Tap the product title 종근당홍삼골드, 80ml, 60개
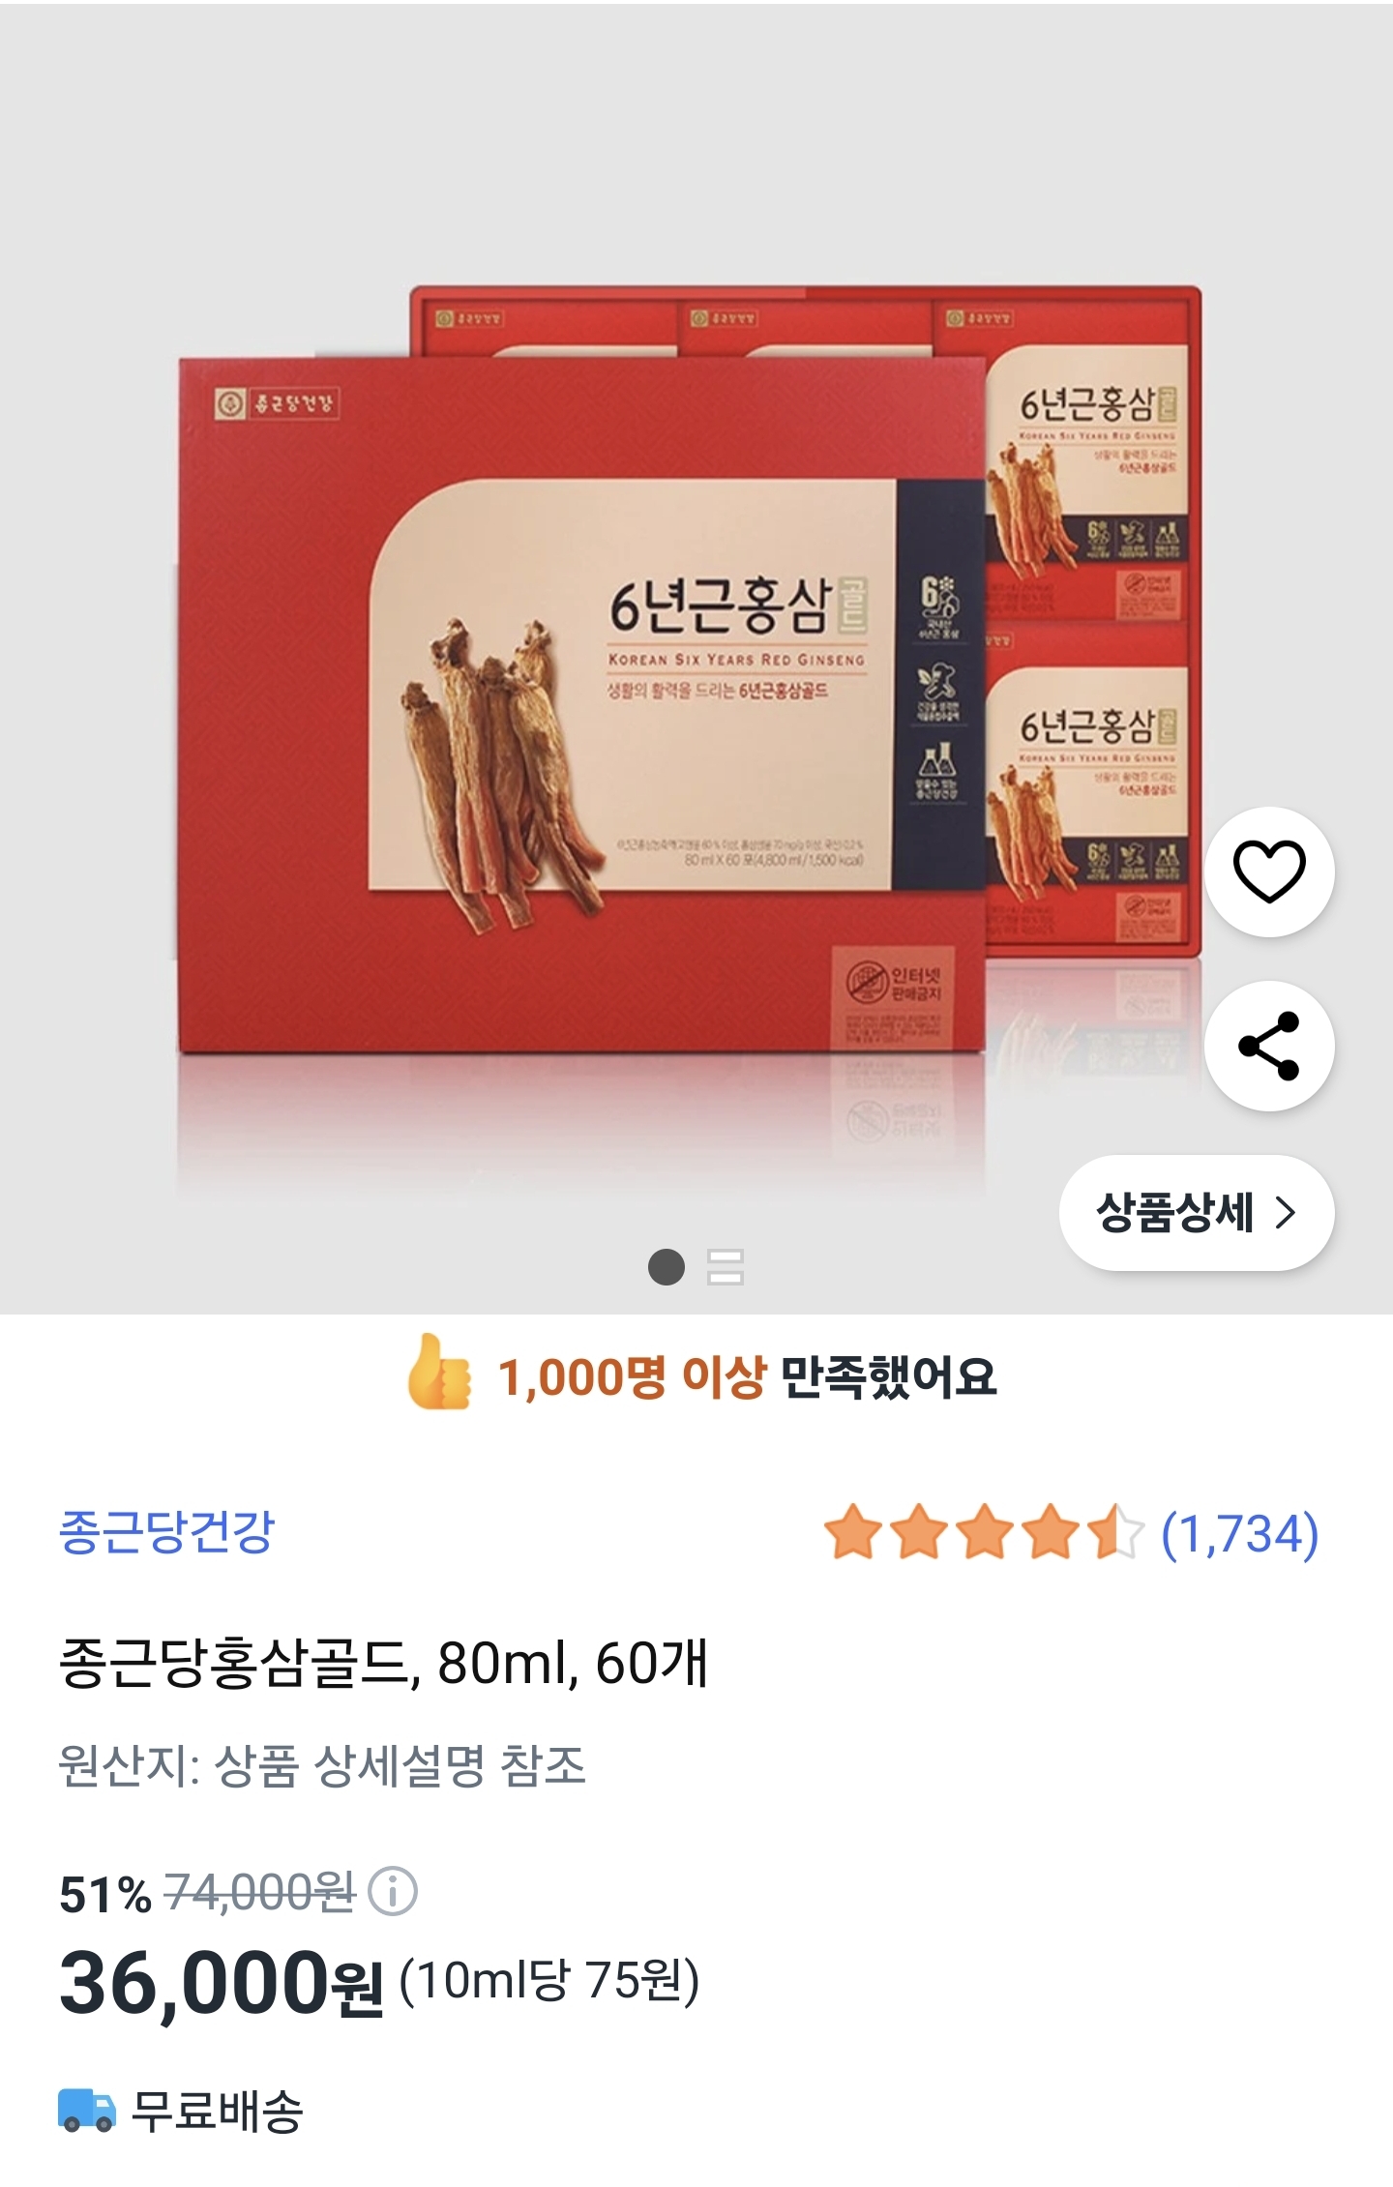The height and width of the screenshot is (2187, 1393). (x=384, y=1664)
